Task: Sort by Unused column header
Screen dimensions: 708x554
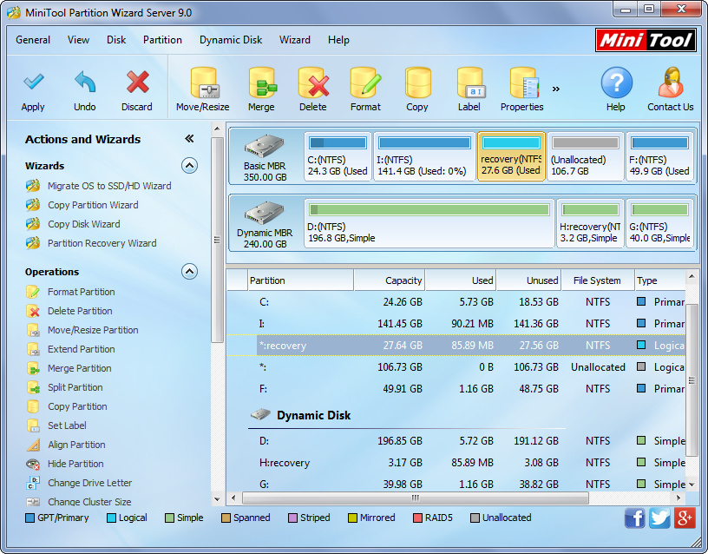Action: tap(528, 280)
